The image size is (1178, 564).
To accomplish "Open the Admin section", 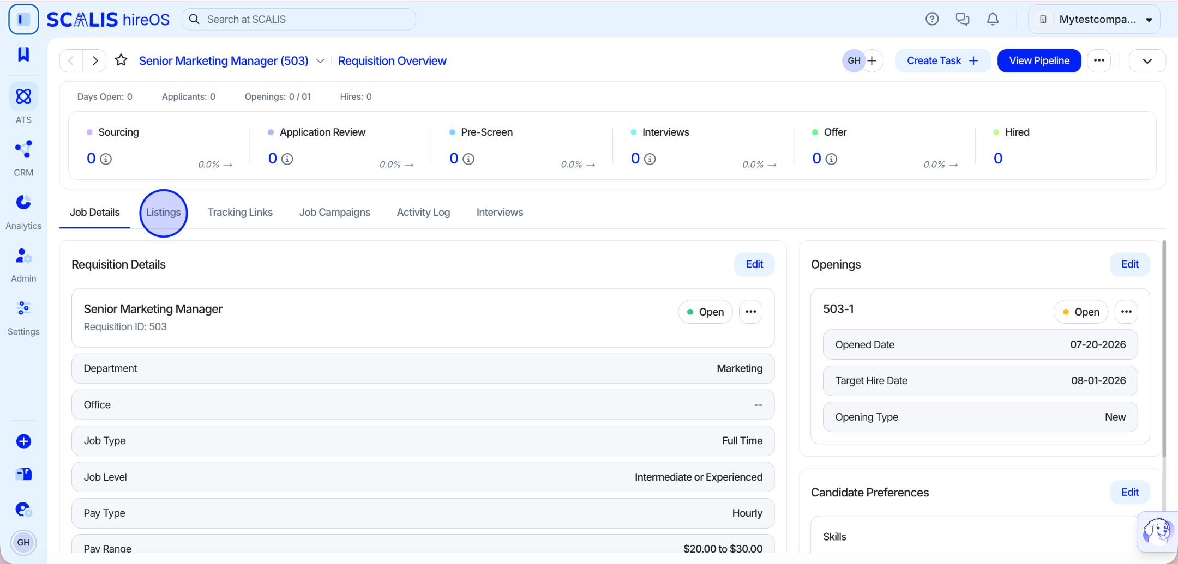I will point(23,265).
